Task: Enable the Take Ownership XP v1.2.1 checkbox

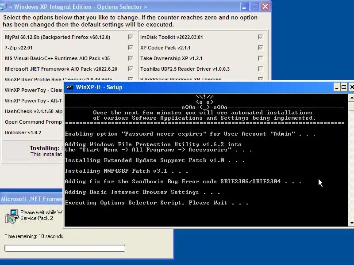Action: tap(260, 58)
